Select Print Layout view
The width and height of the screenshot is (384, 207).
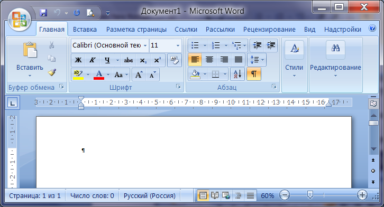pyautogui.click(x=203, y=195)
